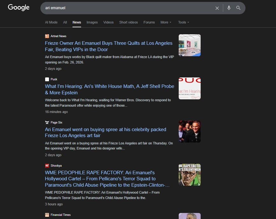The width and height of the screenshot is (276, 219).
Task: Open Page Six buying spree headline
Action: 106,133
